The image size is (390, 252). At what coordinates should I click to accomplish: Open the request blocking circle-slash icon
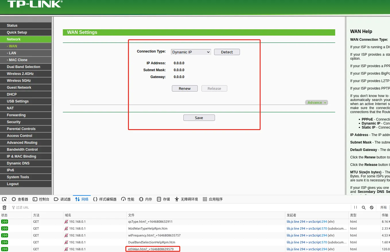click(x=372, y=208)
